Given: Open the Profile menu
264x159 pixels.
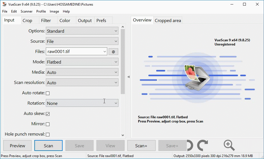Looking at the screenshot, I should [x=41, y=11].
